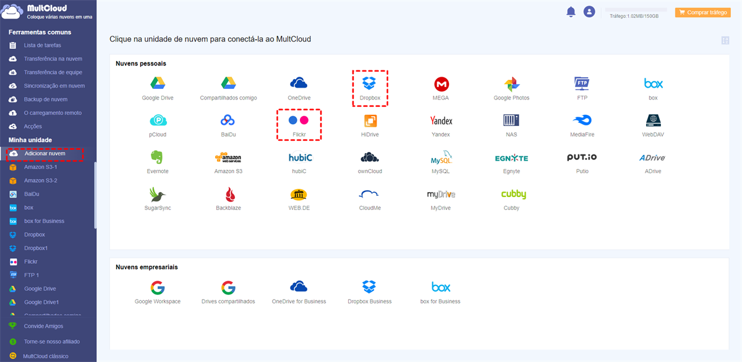The image size is (742, 362).
Task: Choose the MEGA cloud icon
Action: tap(441, 84)
